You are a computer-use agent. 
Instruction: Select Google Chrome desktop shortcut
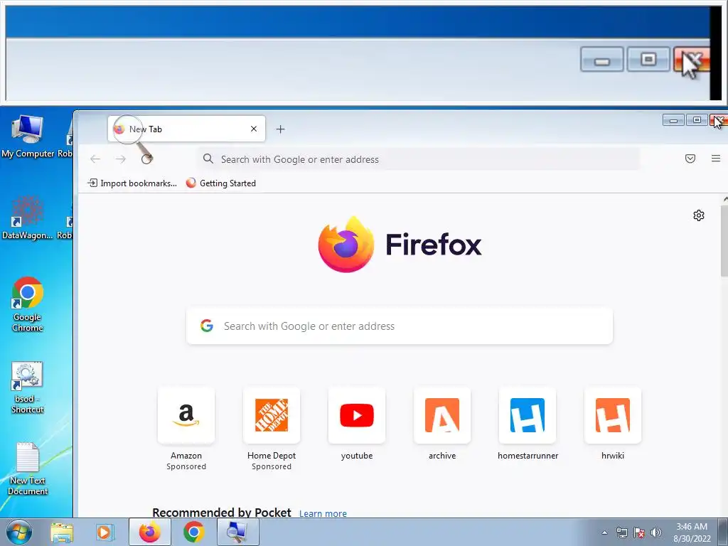28,304
